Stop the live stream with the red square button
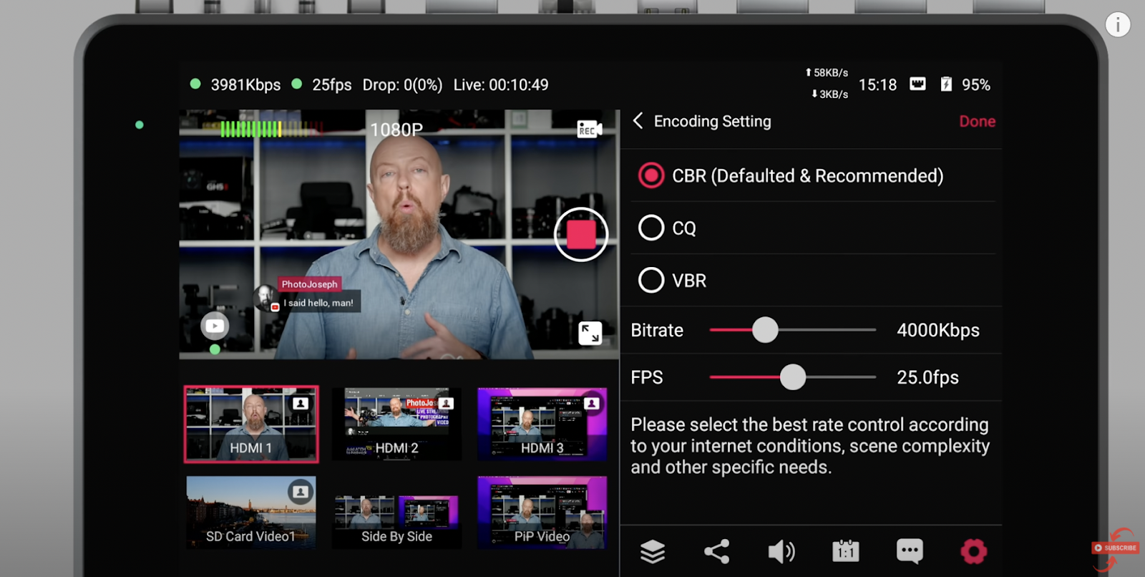The height and width of the screenshot is (577, 1145). 581,234
